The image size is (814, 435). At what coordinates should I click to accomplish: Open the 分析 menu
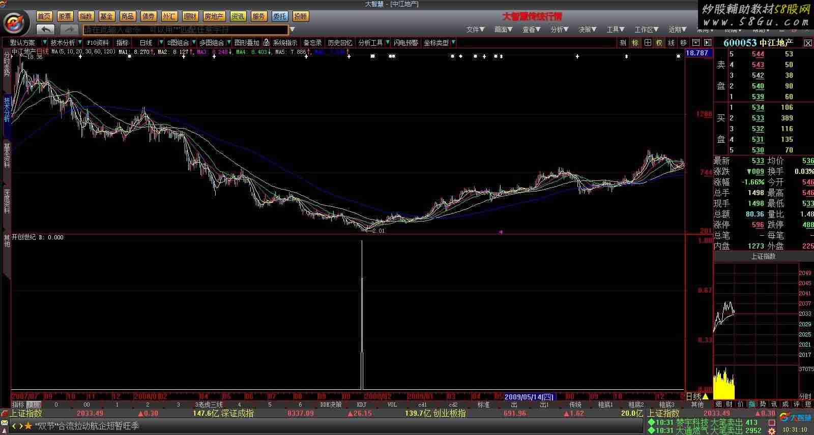(x=560, y=29)
